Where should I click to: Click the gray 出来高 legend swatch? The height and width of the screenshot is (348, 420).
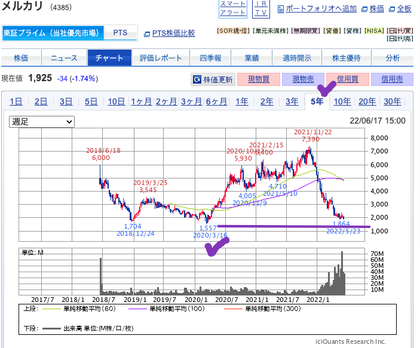pos(51,328)
